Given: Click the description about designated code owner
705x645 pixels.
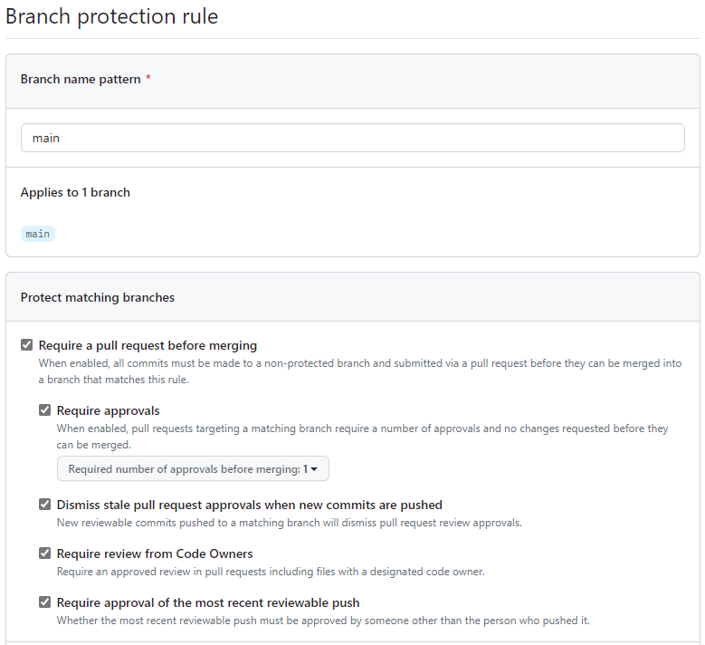Looking at the screenshot, I should click(x=271, y=572).
